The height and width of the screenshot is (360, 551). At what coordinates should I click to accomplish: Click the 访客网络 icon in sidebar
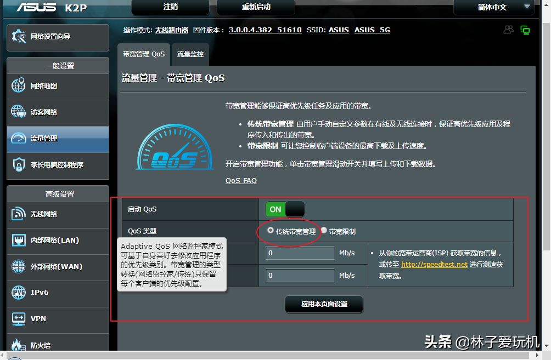[x=18, y=112]
